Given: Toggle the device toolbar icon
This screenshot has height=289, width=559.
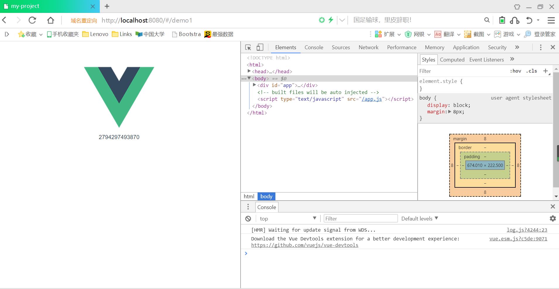Looking at the screenshot, I should pyautogui.click(x=260, y=47).
